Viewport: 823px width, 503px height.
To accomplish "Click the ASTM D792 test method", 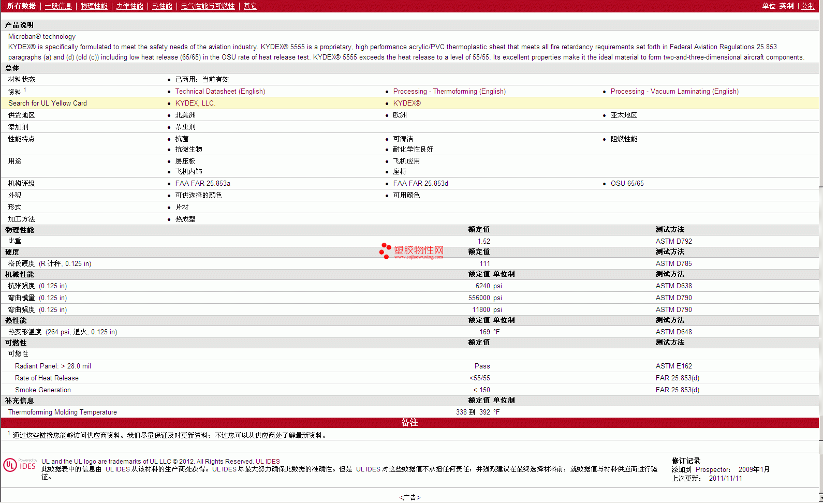I will pyautogui.click(x=673, y=241).
